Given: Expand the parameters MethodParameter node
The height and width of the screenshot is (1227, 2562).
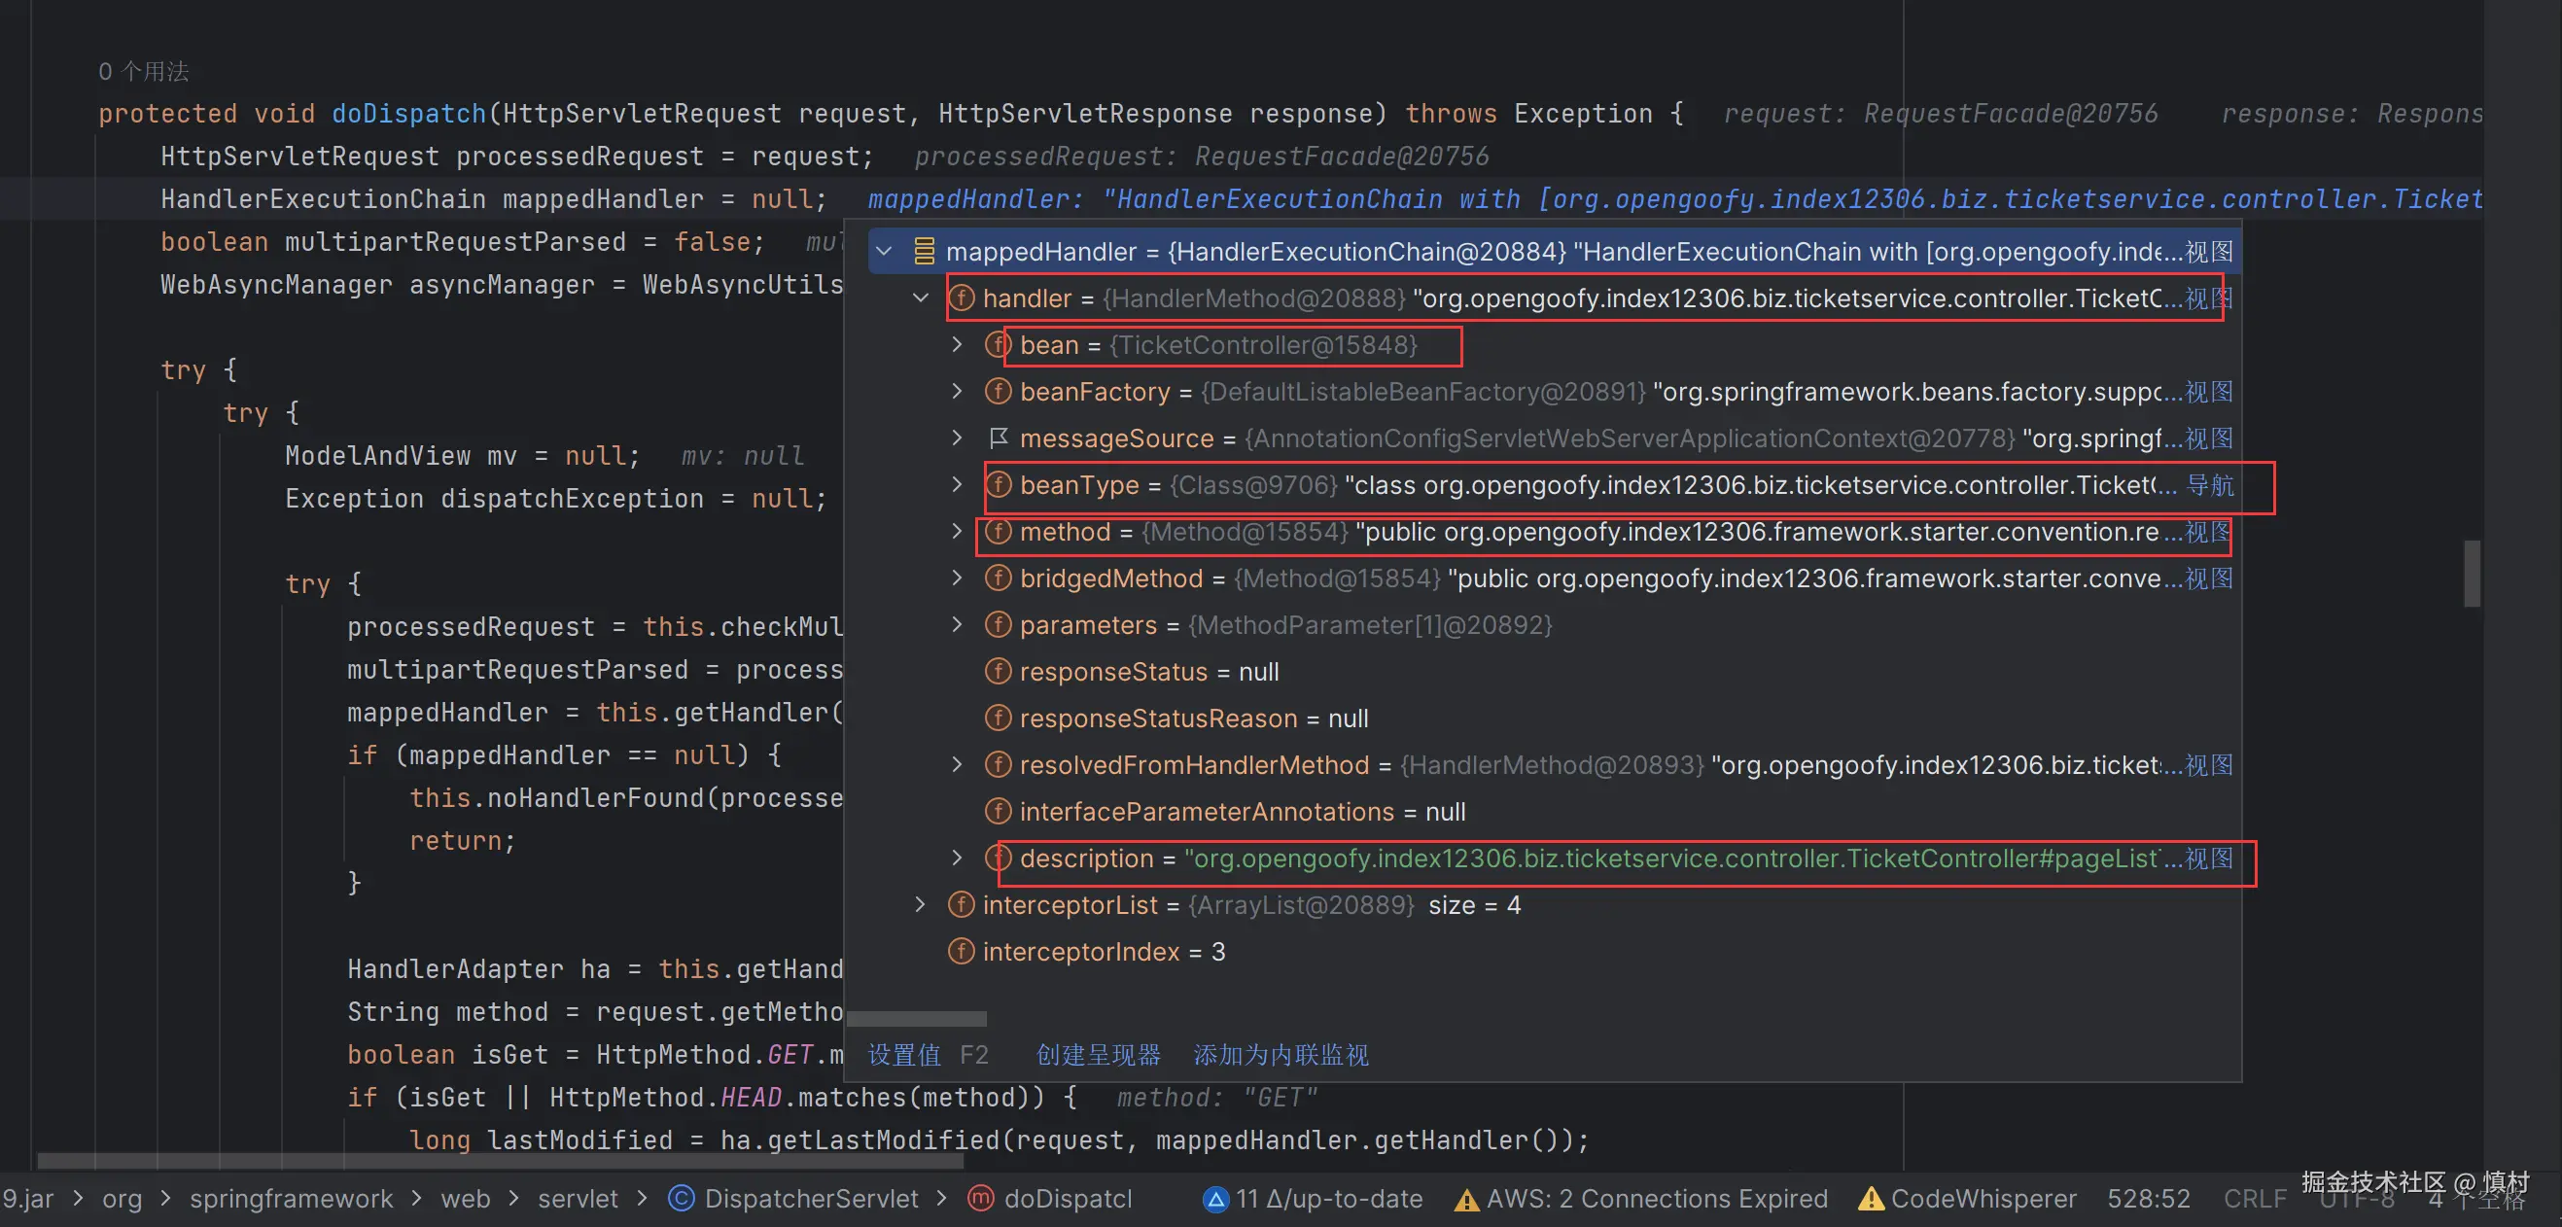Looking at the screenshot, I should pyautogui.click(x=957, y=624).
